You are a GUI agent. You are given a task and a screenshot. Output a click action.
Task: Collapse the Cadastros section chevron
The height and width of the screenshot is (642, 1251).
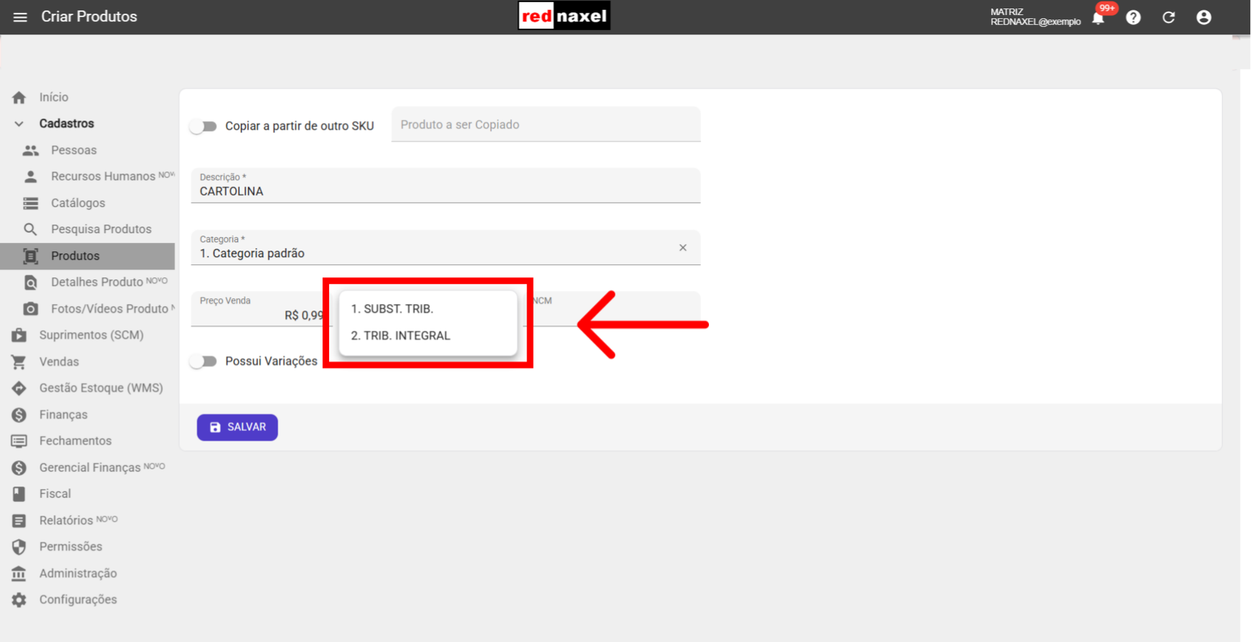click(19, 124)
